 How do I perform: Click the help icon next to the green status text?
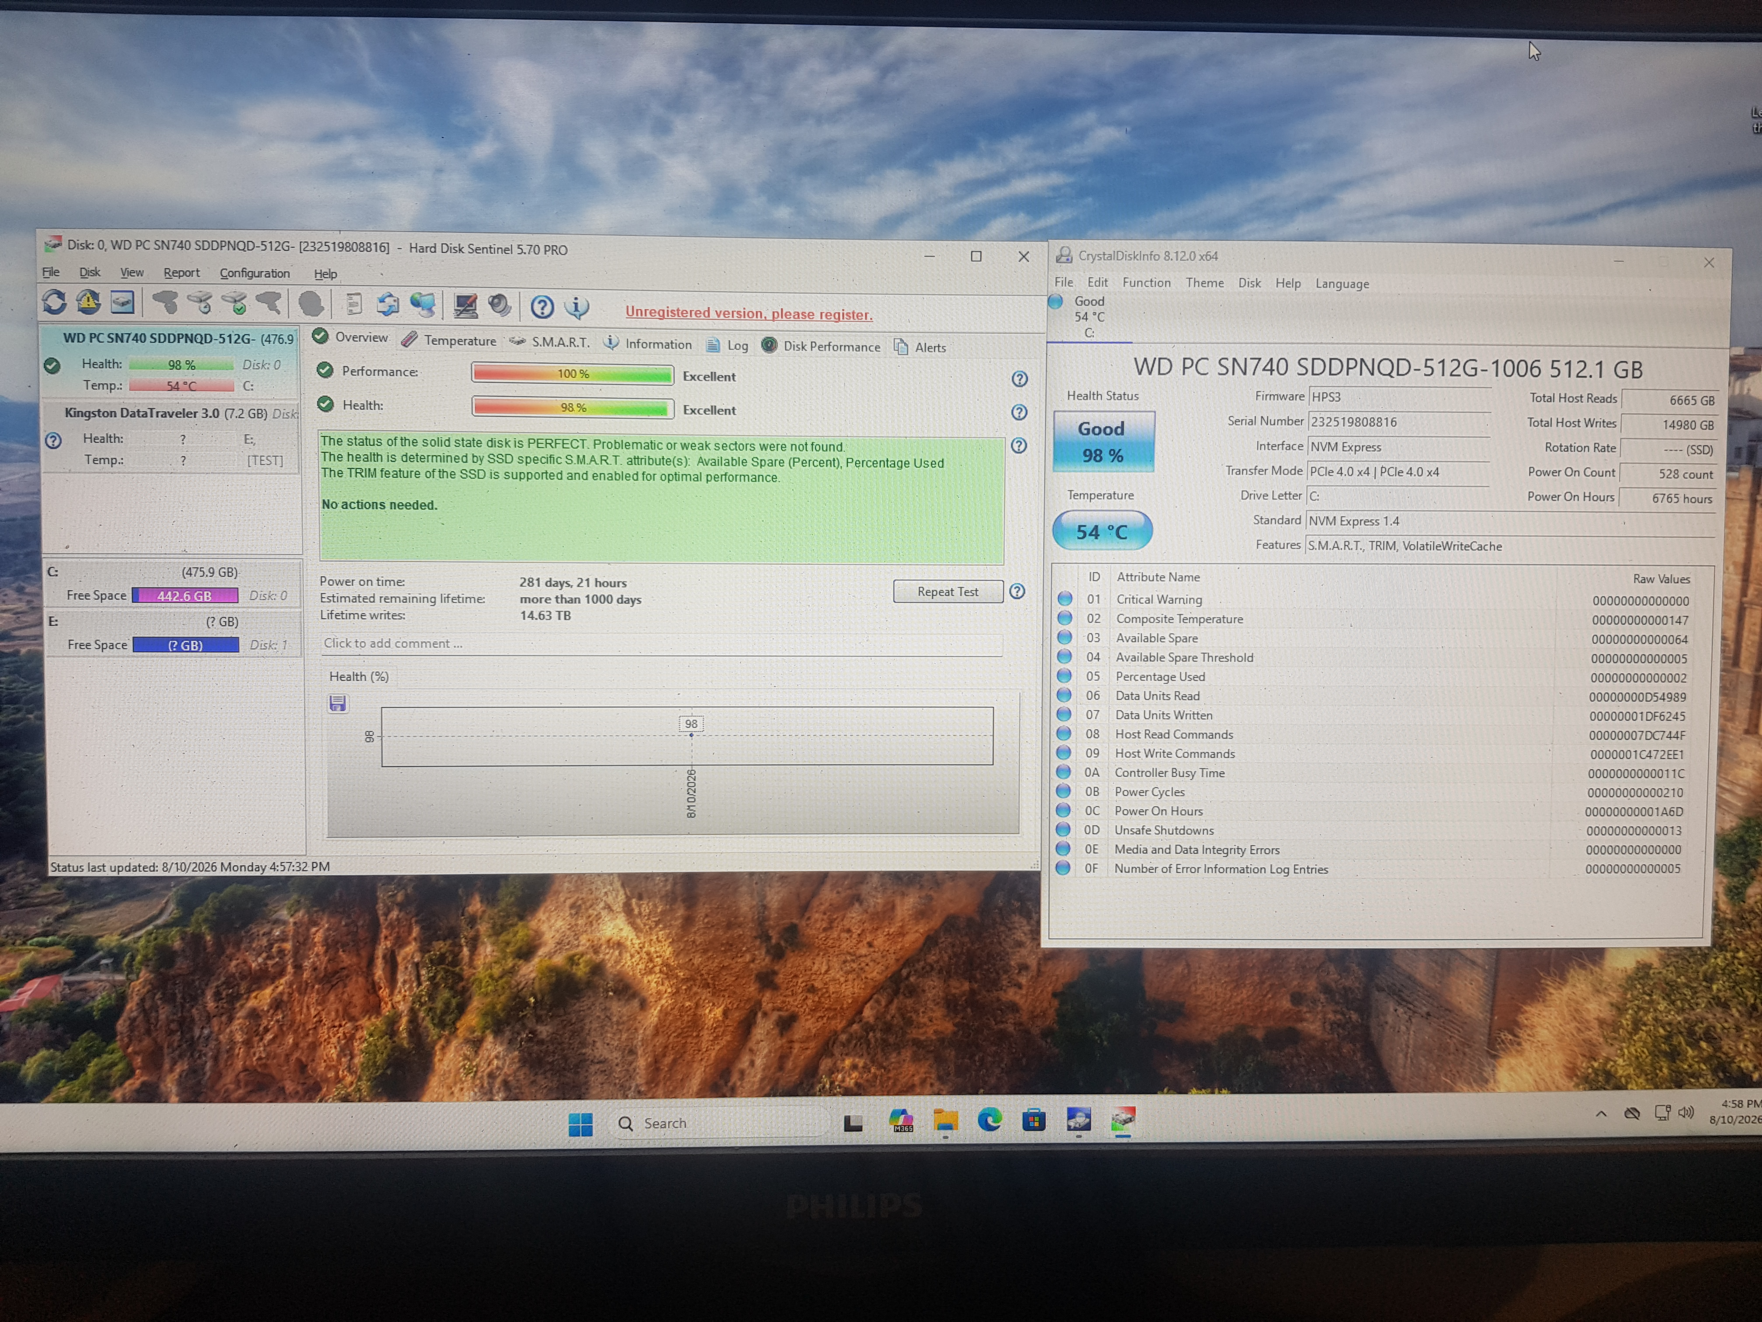[x=1019, y=446]
